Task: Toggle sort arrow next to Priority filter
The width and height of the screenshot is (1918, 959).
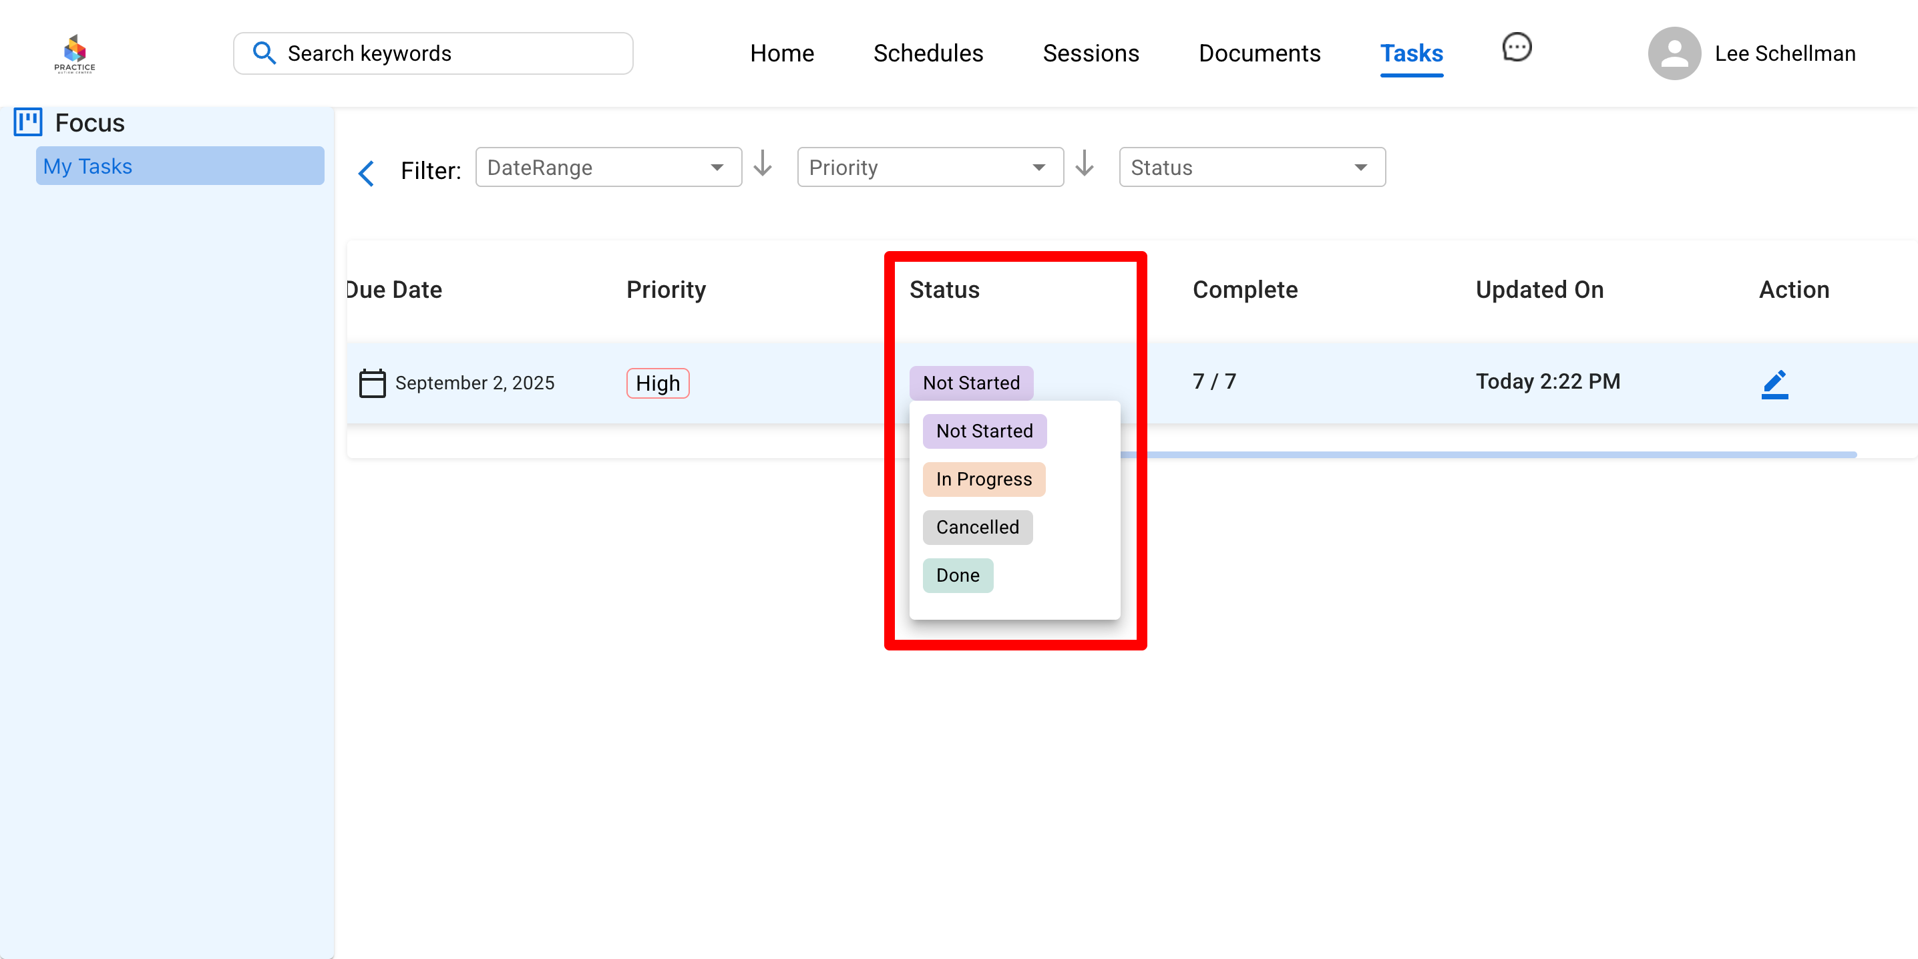Action: pos(1084,163)
